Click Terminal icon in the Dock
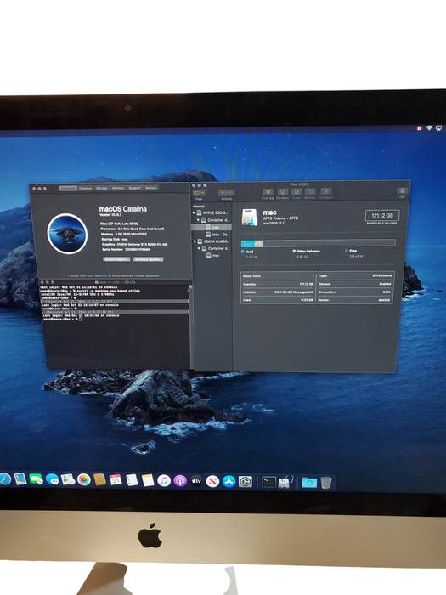The height and width of the screenshot is (595, 446). tap(269, 482)
